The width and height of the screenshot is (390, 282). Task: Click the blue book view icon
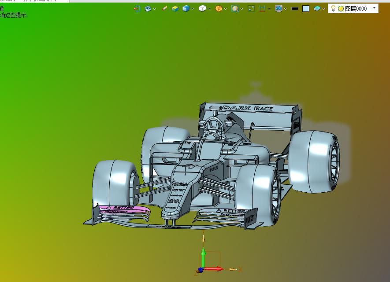coord(148,9)
